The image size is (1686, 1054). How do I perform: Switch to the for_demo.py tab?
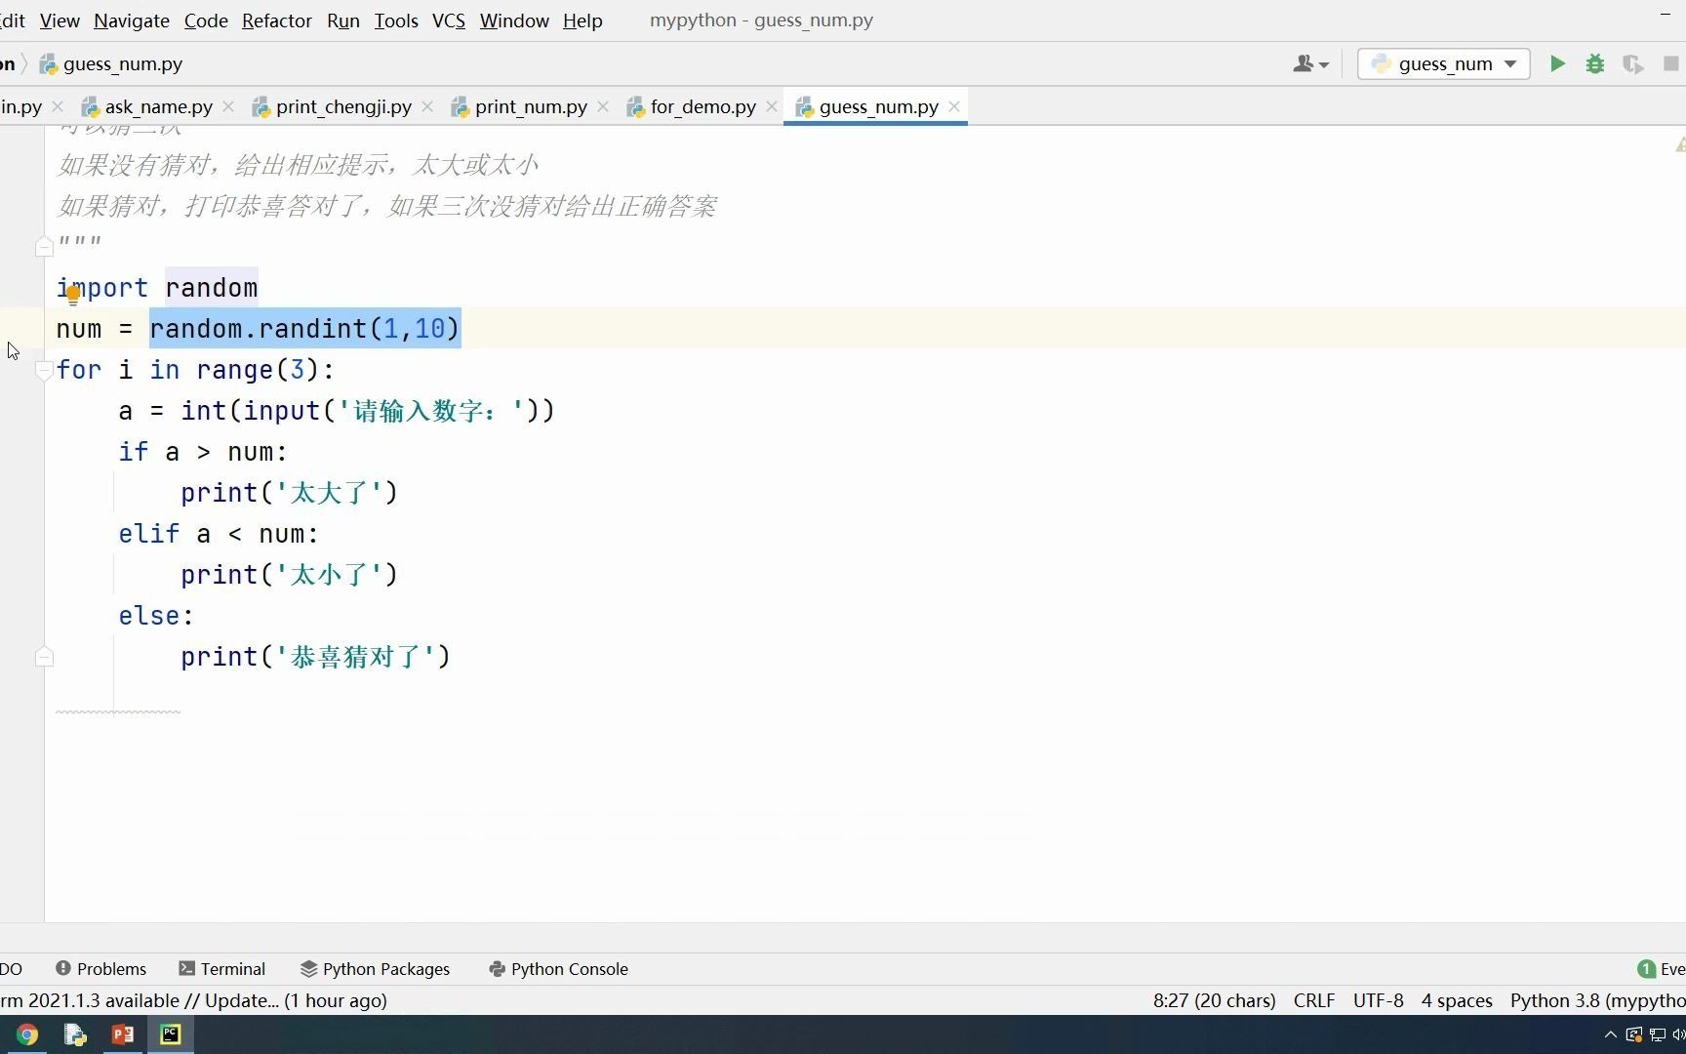(x=702, y=106)
